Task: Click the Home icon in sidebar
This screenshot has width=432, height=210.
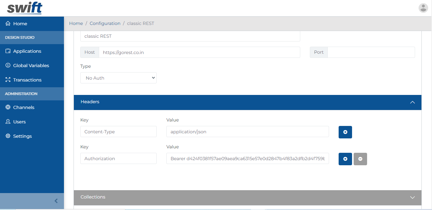Action: 8,24
